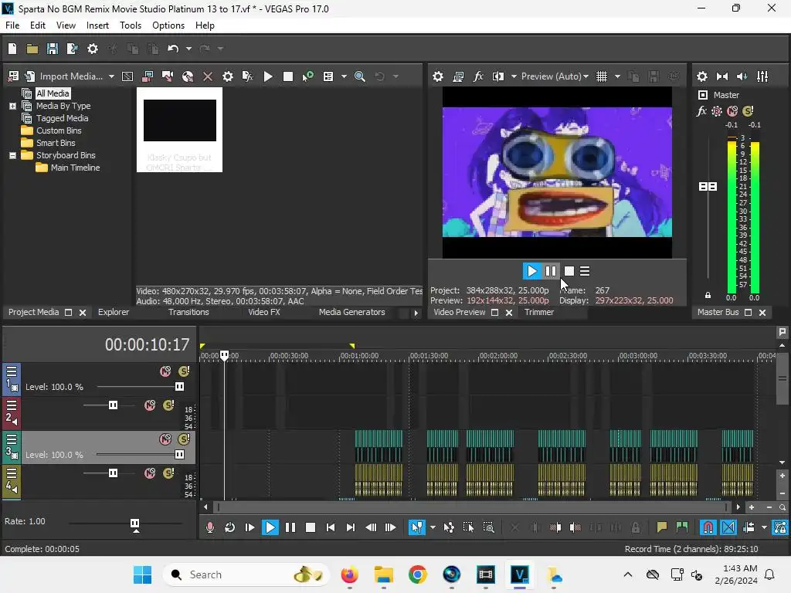
Task: Solo audio track 2
Action: point(168,405)
